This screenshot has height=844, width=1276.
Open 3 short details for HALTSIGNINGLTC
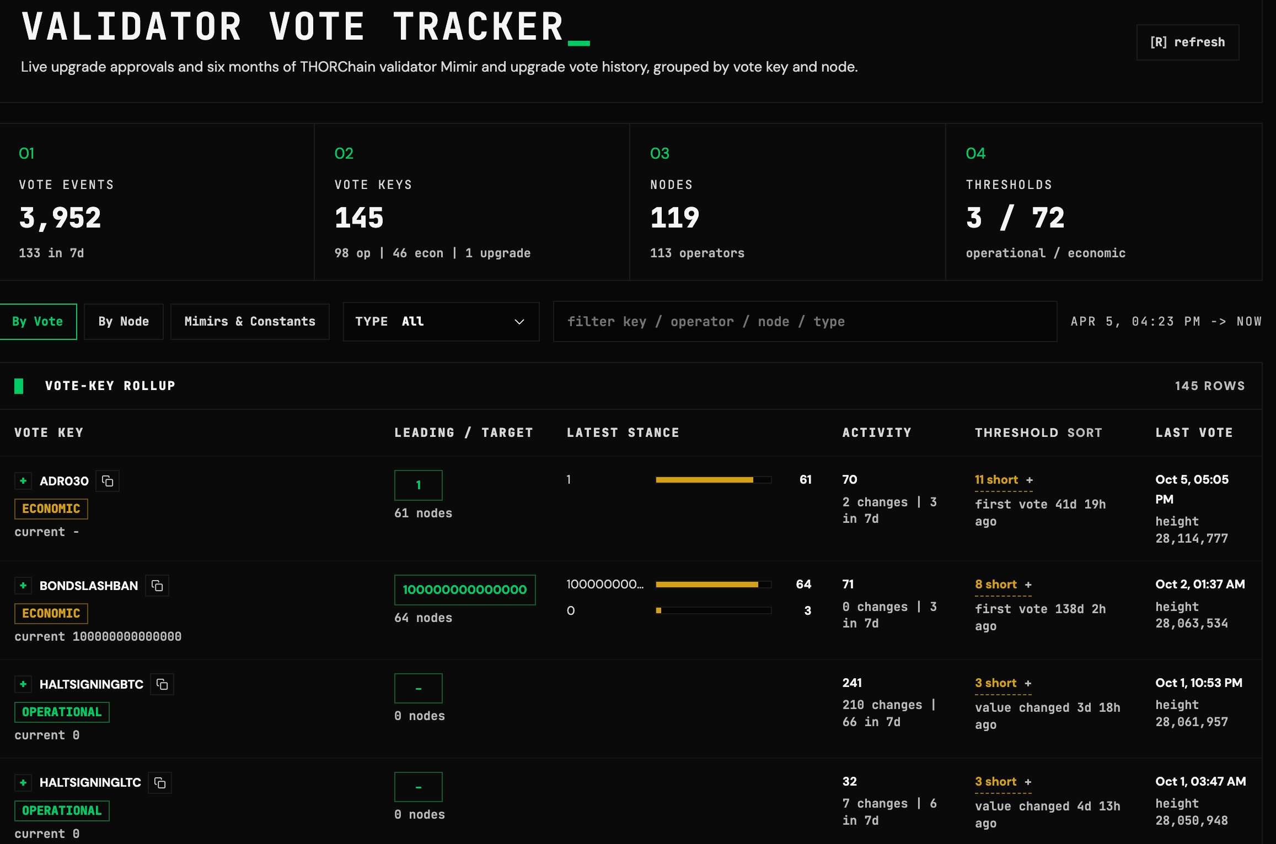click(1003, 782)
